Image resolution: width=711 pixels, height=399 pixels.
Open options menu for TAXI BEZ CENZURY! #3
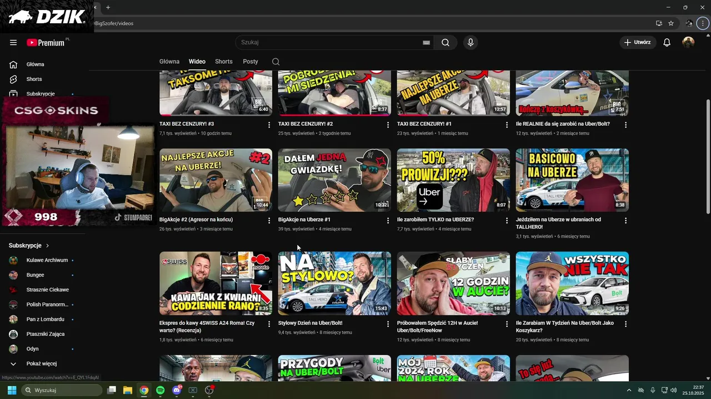point(269,125)
